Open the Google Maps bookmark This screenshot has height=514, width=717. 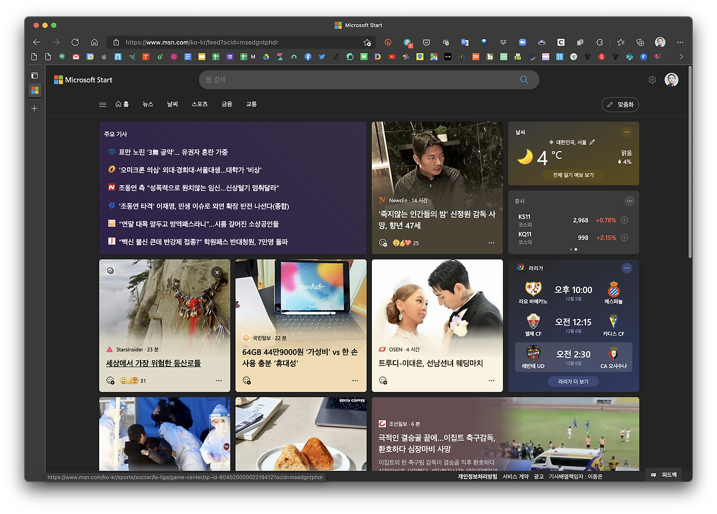point(434,56)
